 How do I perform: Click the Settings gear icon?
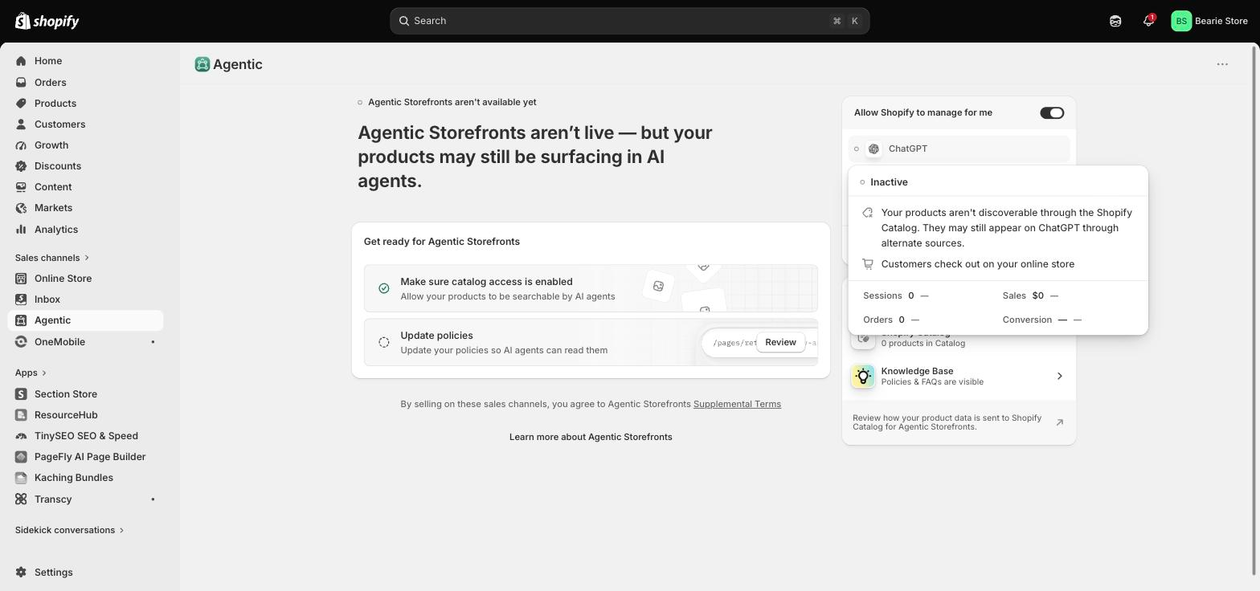point(21,572)
